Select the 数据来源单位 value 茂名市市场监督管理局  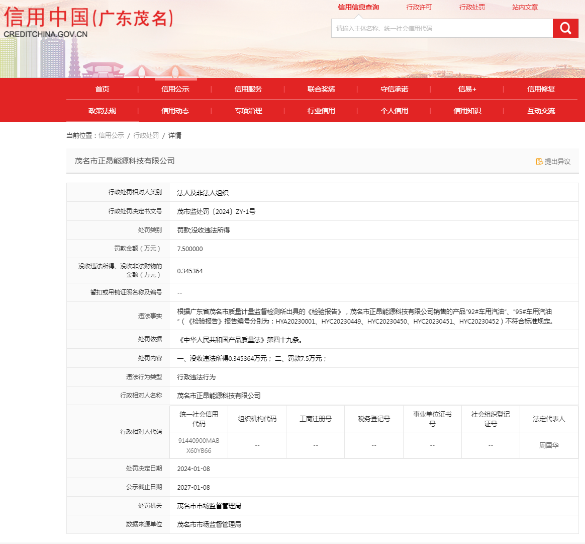(209, 524)
